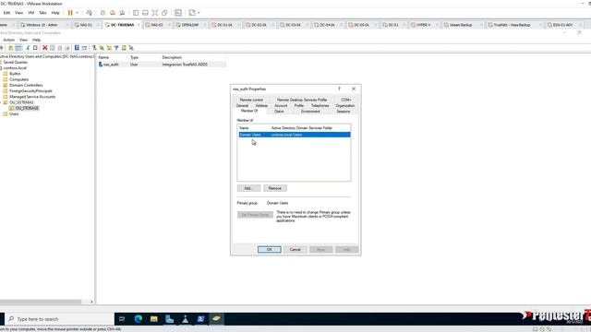Click the create new user icon
The width and height of the screenshot is (591, 332).
[x=94, y=48]
